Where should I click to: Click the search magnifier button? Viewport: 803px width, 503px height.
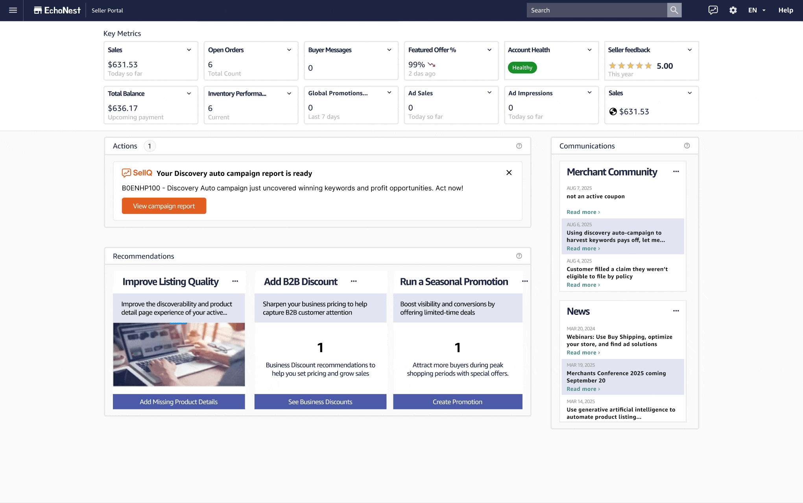674,10
